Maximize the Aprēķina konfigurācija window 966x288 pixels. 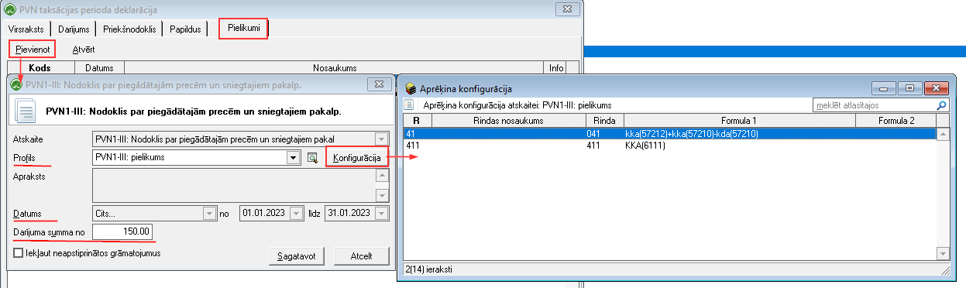coord(910,89)
